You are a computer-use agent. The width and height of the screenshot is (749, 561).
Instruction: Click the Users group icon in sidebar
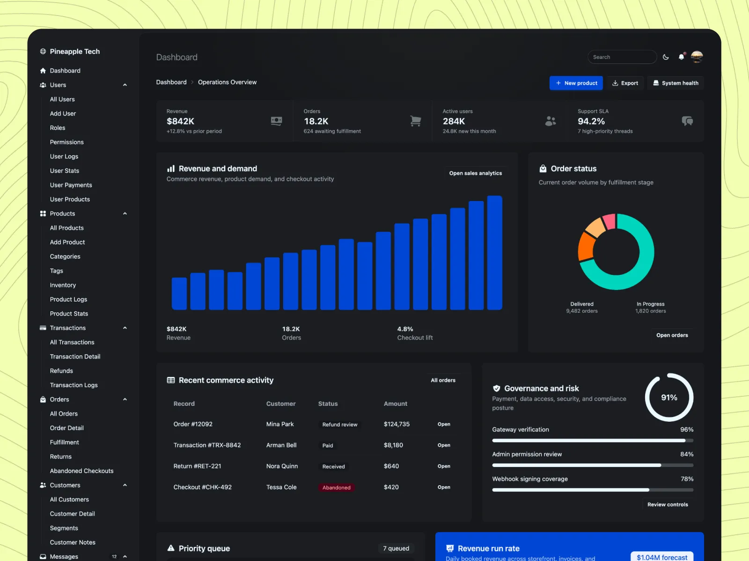(43, 85)
